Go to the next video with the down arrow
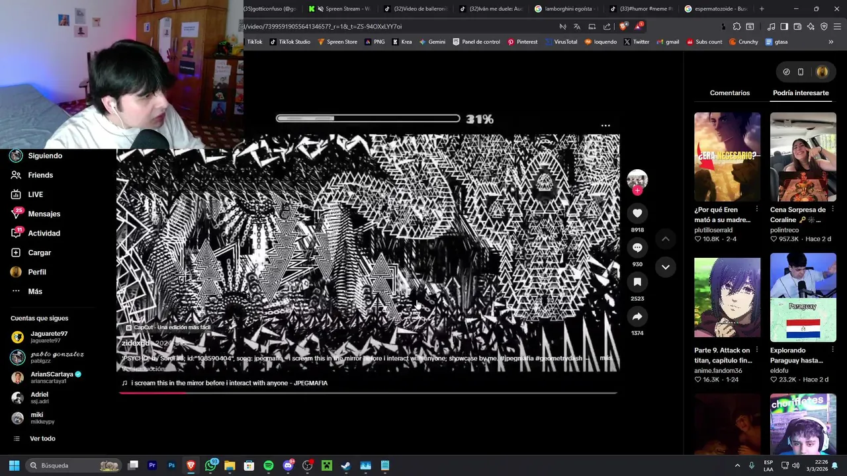Screen dimensions: 847x476 pyautogui.click(x=666, y=267)
